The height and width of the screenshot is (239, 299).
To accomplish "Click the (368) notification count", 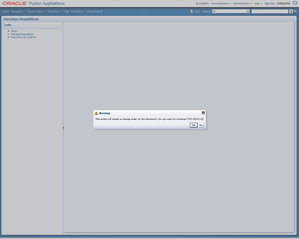I will (197, 11).
